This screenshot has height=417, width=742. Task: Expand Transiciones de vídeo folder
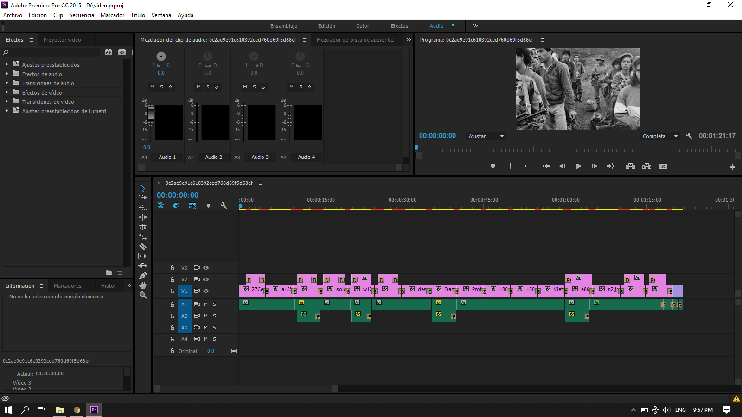pyautogui.click(x=6, y=101)
